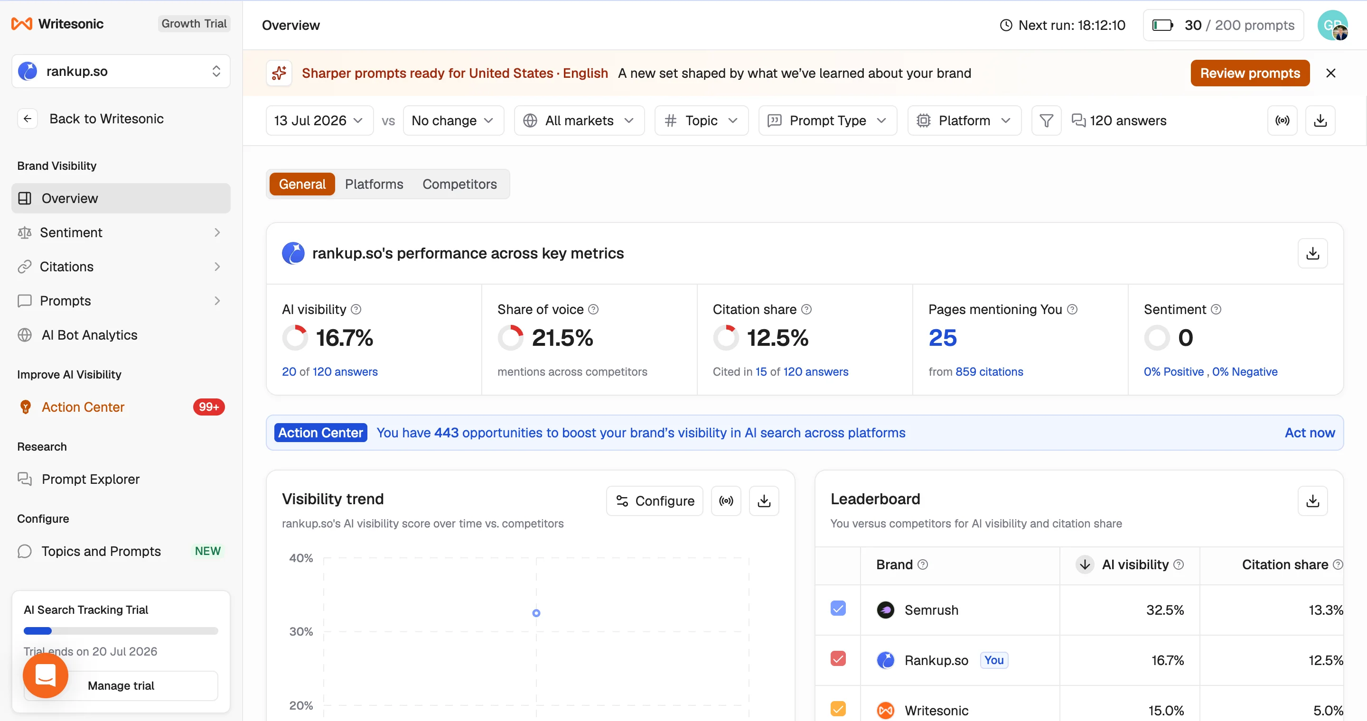Open the 13 Jul 2026 date dropdown
The image size is (1367, 721).
point(319,121)
